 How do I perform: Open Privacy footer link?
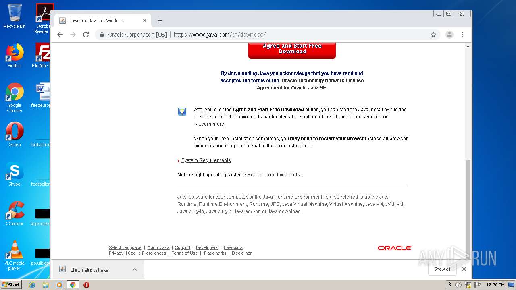[x=116, y=253]
